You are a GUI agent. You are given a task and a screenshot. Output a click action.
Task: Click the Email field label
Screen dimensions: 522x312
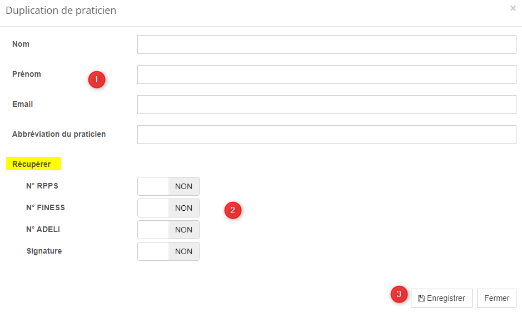(x=22, y=104)
